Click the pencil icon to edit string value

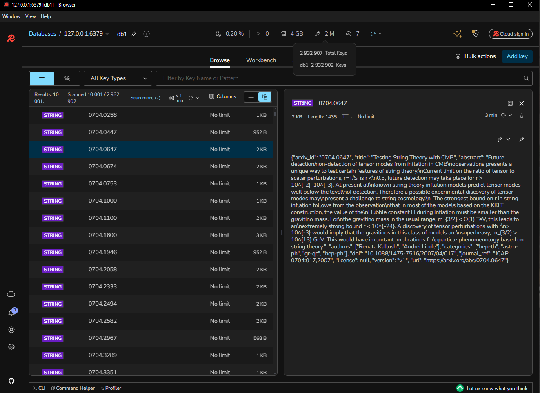[x=521, y=140]
